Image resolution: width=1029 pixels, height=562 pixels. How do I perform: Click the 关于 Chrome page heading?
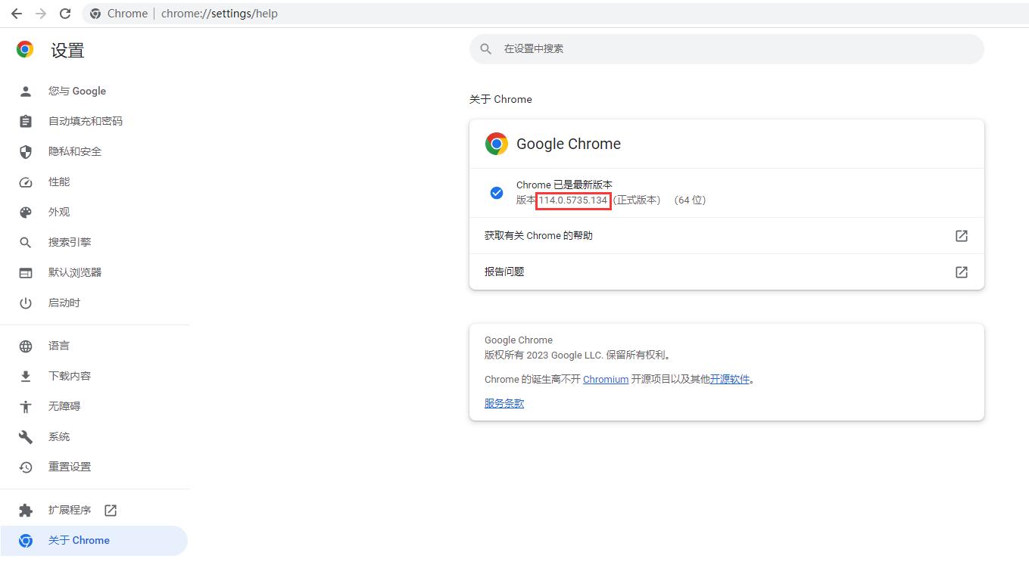point(500,99)
